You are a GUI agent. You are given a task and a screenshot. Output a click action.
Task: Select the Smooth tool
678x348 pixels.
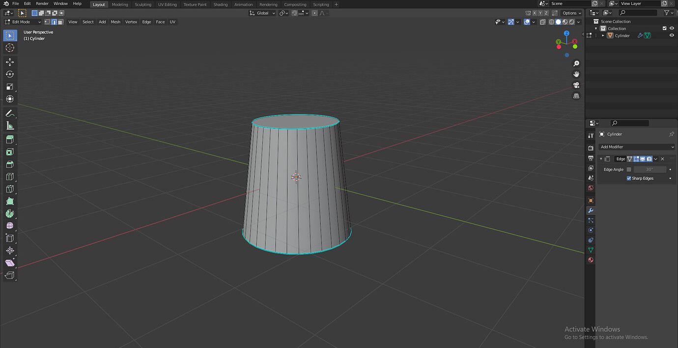coord(10,226)
